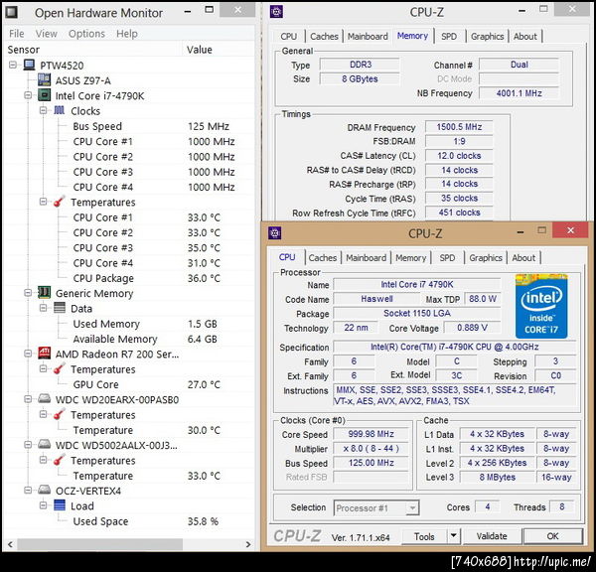Switch to Mainboard tab in front CPU-Z
596x572 pixels.
point(366,257)
